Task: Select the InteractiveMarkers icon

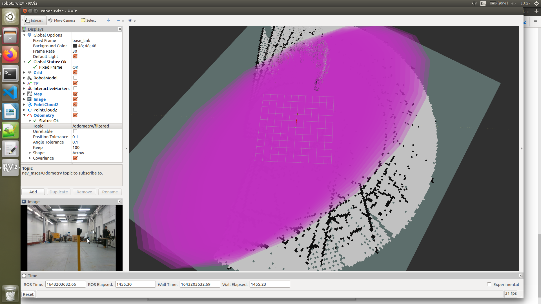Action: [30, 88]
